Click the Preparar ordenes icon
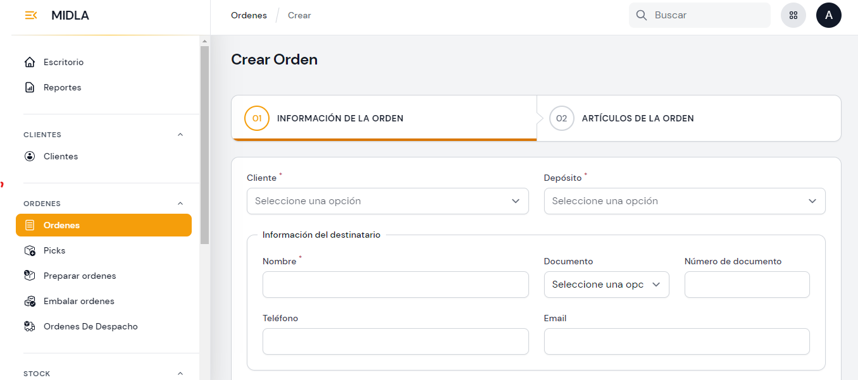This screenshot has height=380, width=858. click(30, 276)
